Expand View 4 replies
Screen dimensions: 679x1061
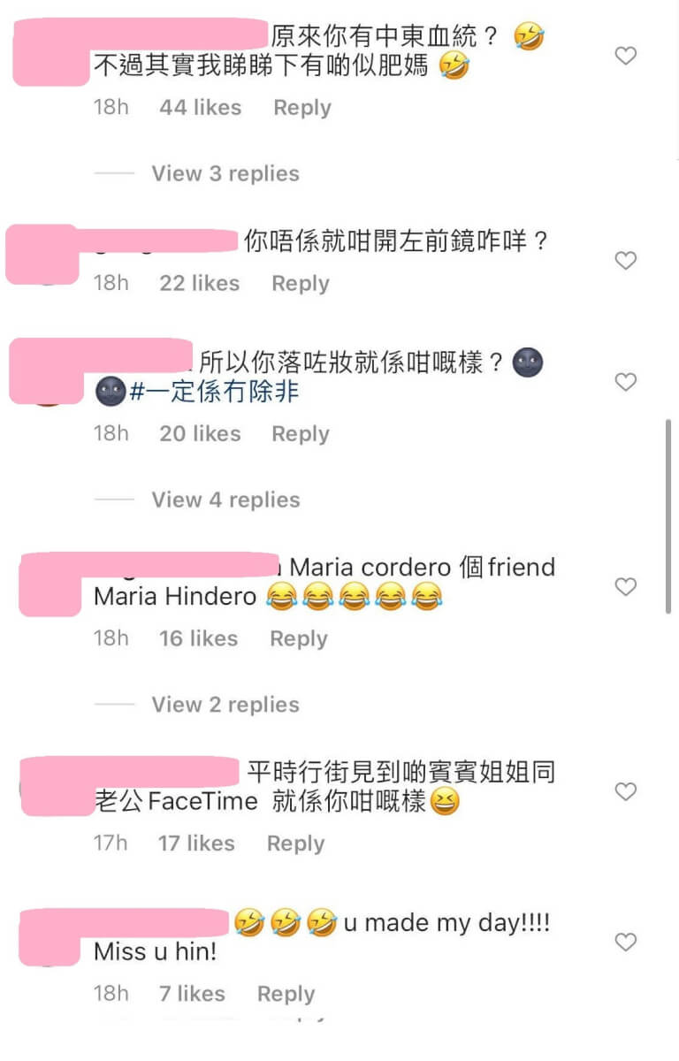225,500
